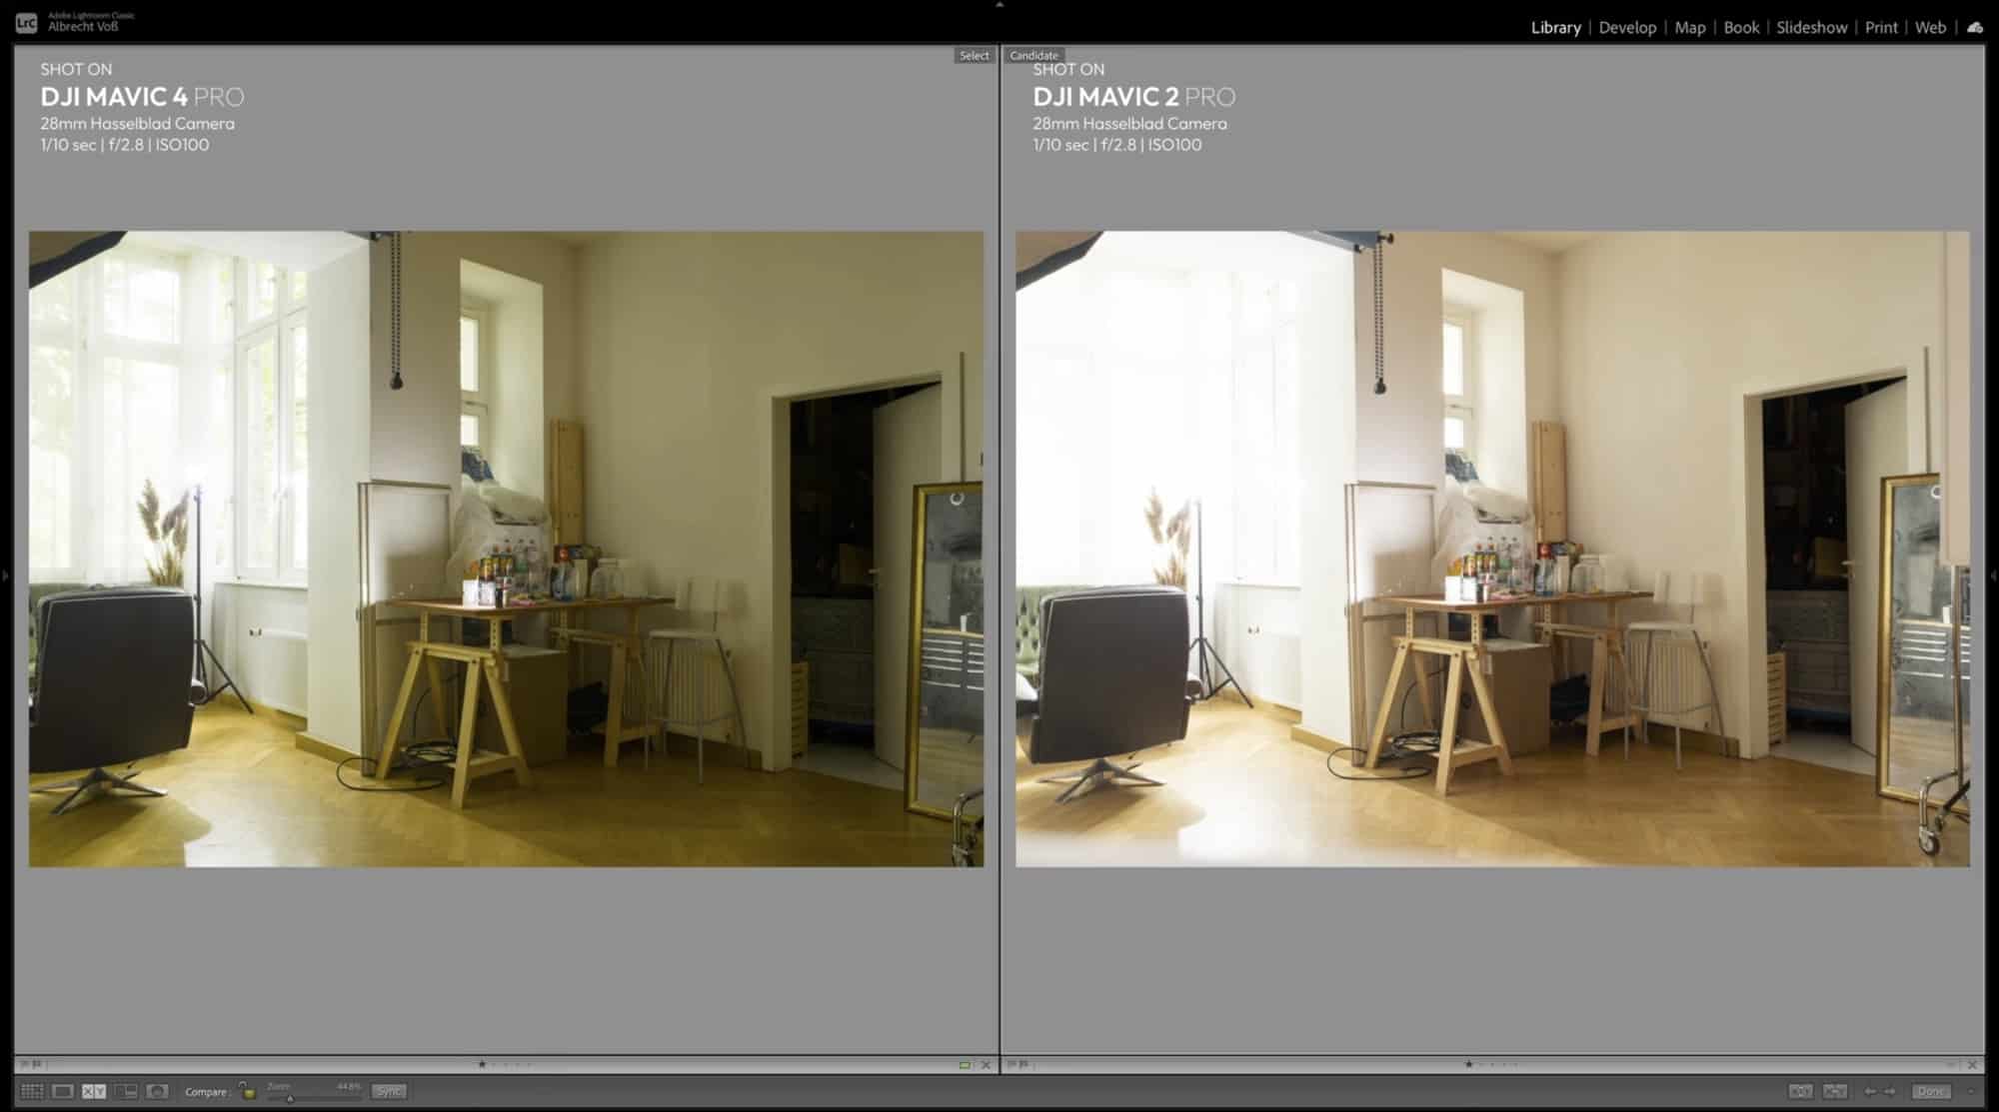Click the Done button
The image size is (1999, 1112).
pos(1930,1091)
